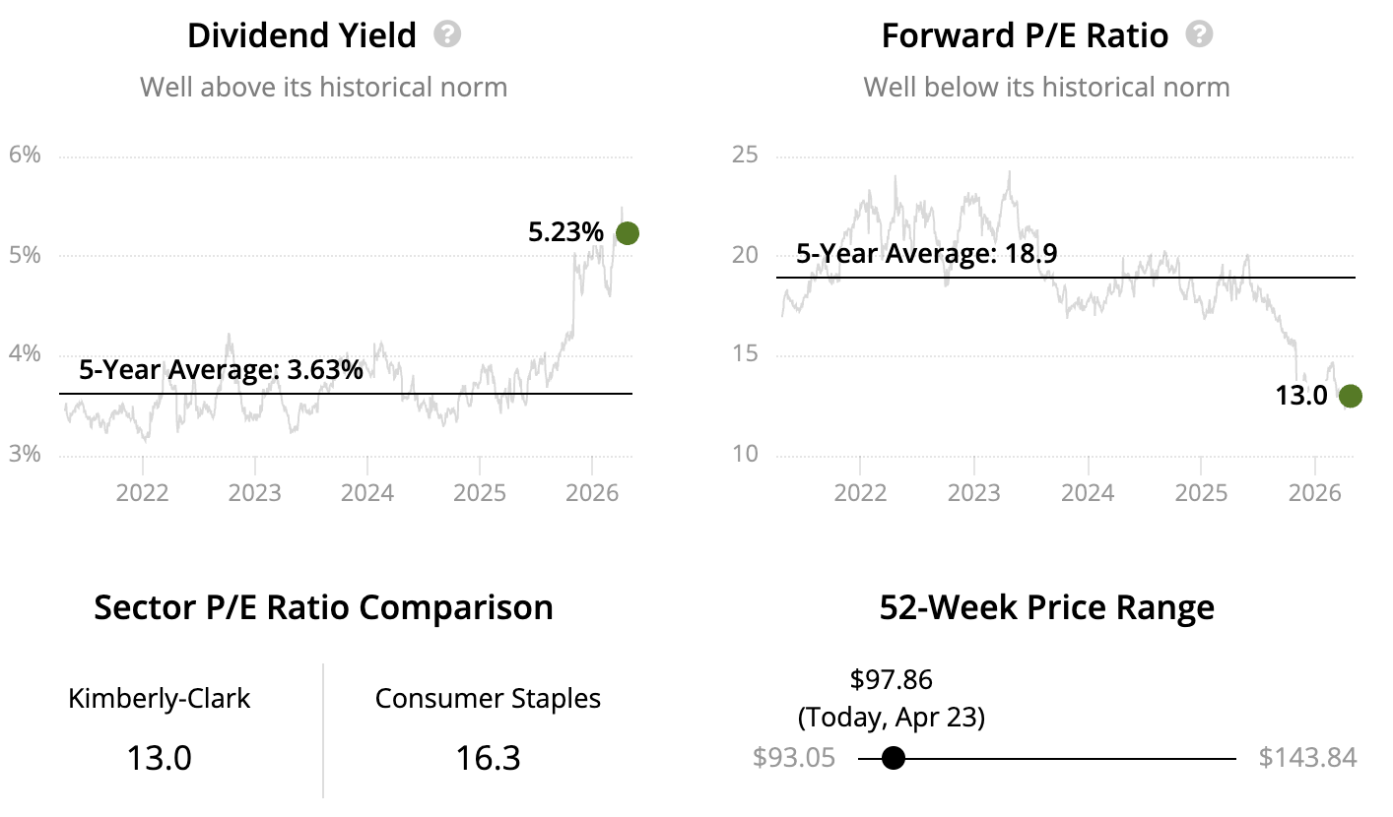Click the Consumer Staples 16.3 value
1393x817 pixels.
pyautogui.click(x=488, y=758)
